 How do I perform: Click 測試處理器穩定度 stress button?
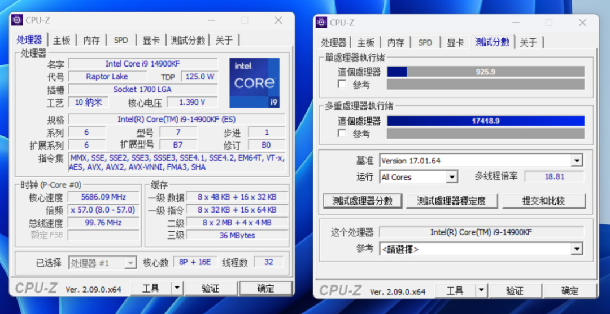pos(451,201)
